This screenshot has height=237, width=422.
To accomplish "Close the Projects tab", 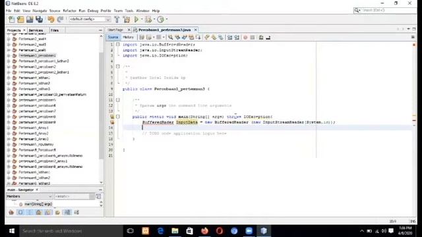I will [24, 30].
